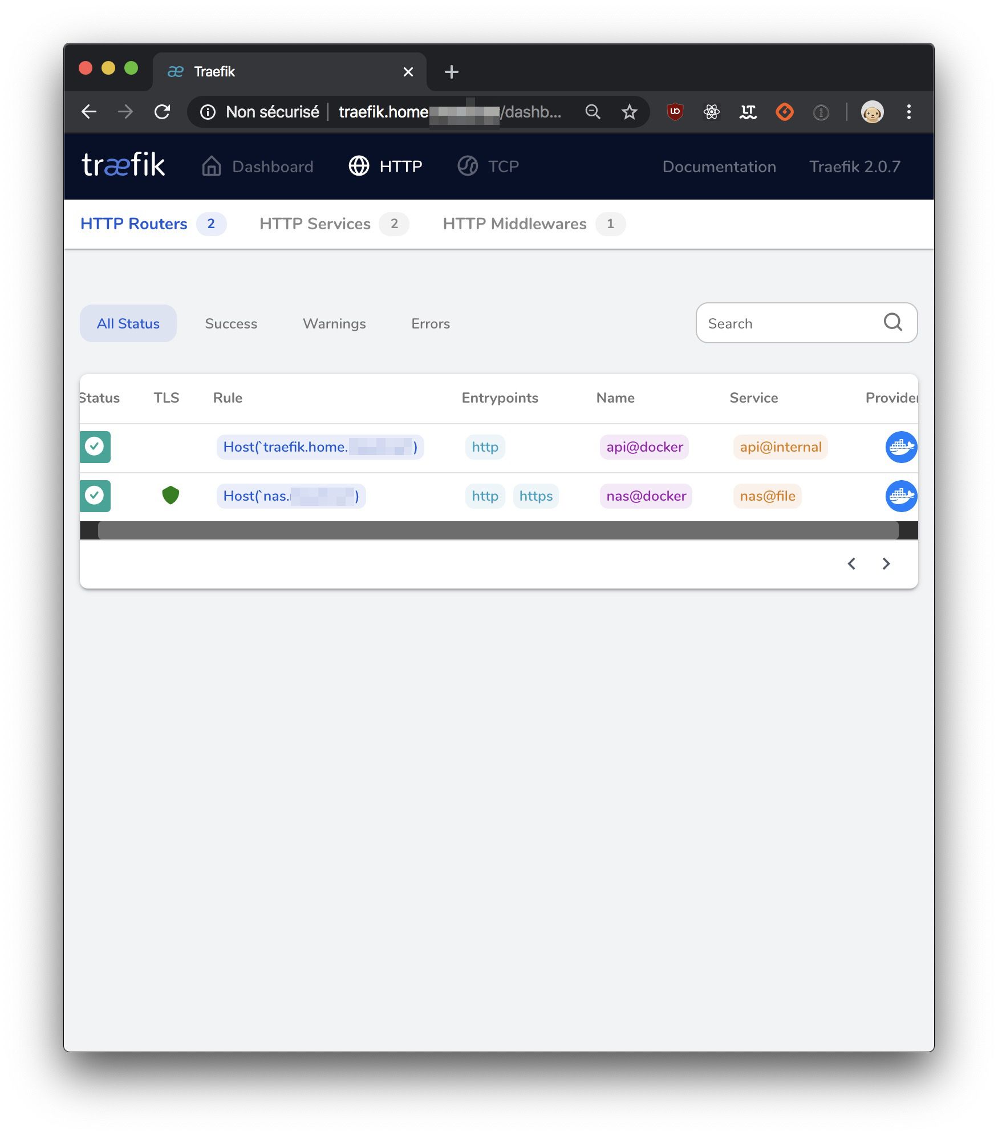Select the TCP section icon
The height and width of the screenshot is (1136, 998).
click(468, 166)
